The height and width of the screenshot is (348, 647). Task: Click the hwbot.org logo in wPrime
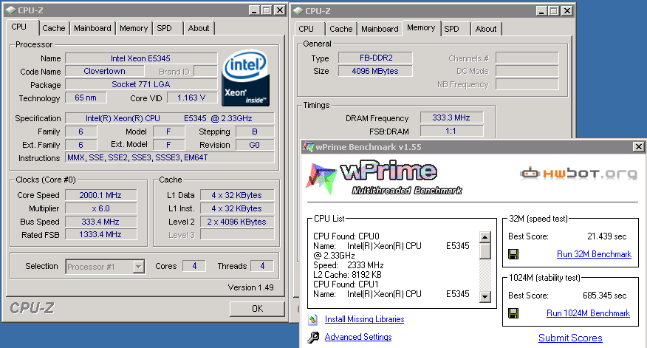tap(579, 174)
